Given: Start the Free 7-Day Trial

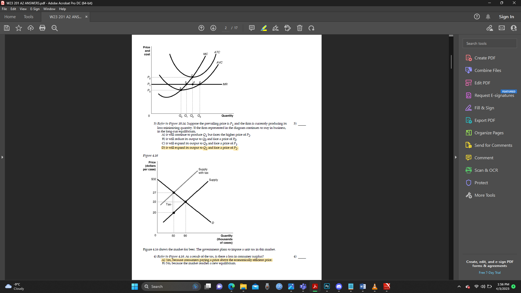Looking at the screenshot, I should (x=490, y=273).
